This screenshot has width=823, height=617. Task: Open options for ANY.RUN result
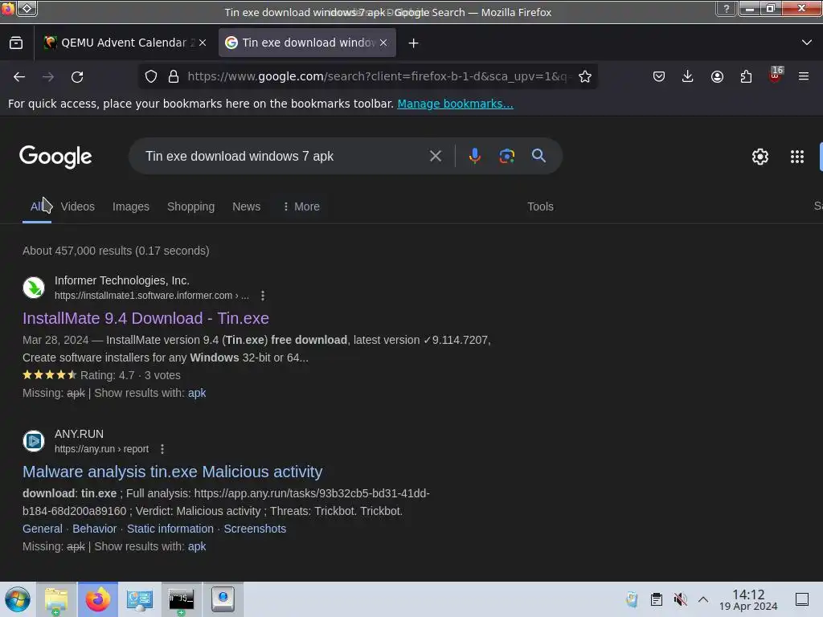(162, 449)
